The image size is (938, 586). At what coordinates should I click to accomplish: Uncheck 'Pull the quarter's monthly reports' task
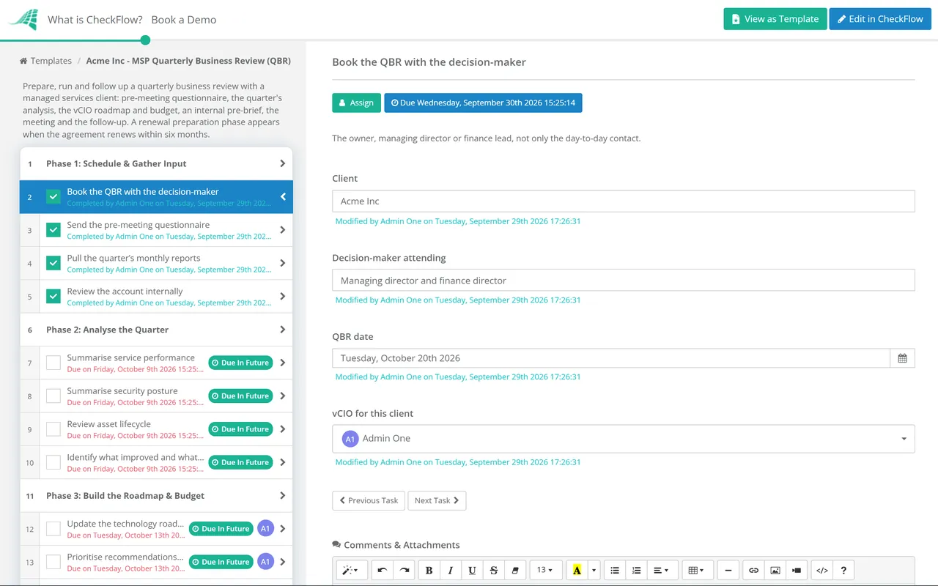(x=53, y=263)
